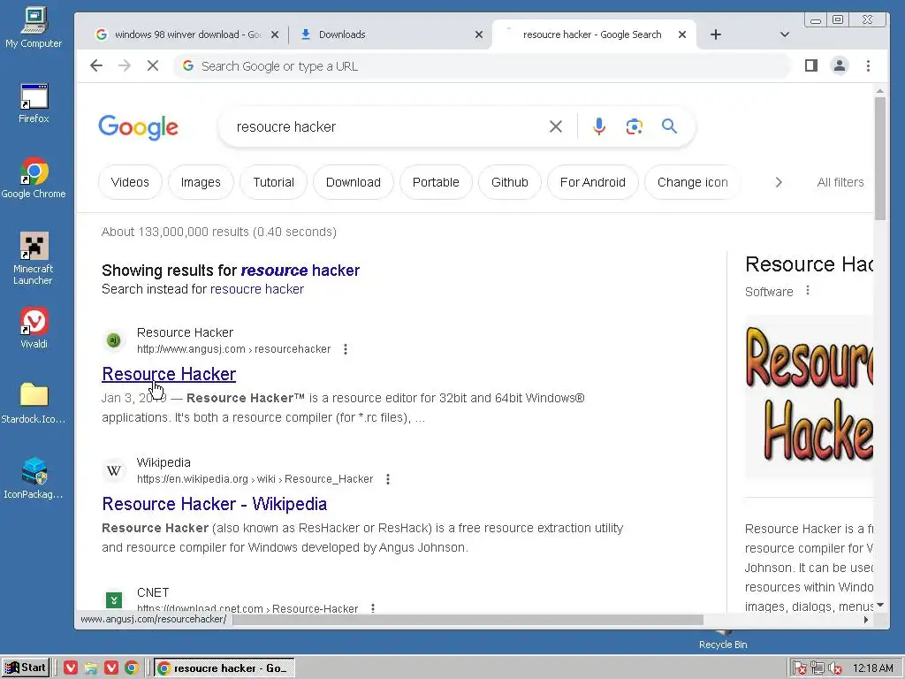The height and width of the screenshot is (679, 905).
Task: Click the corrected resource hacker suggestion
Action: point(300,271)
